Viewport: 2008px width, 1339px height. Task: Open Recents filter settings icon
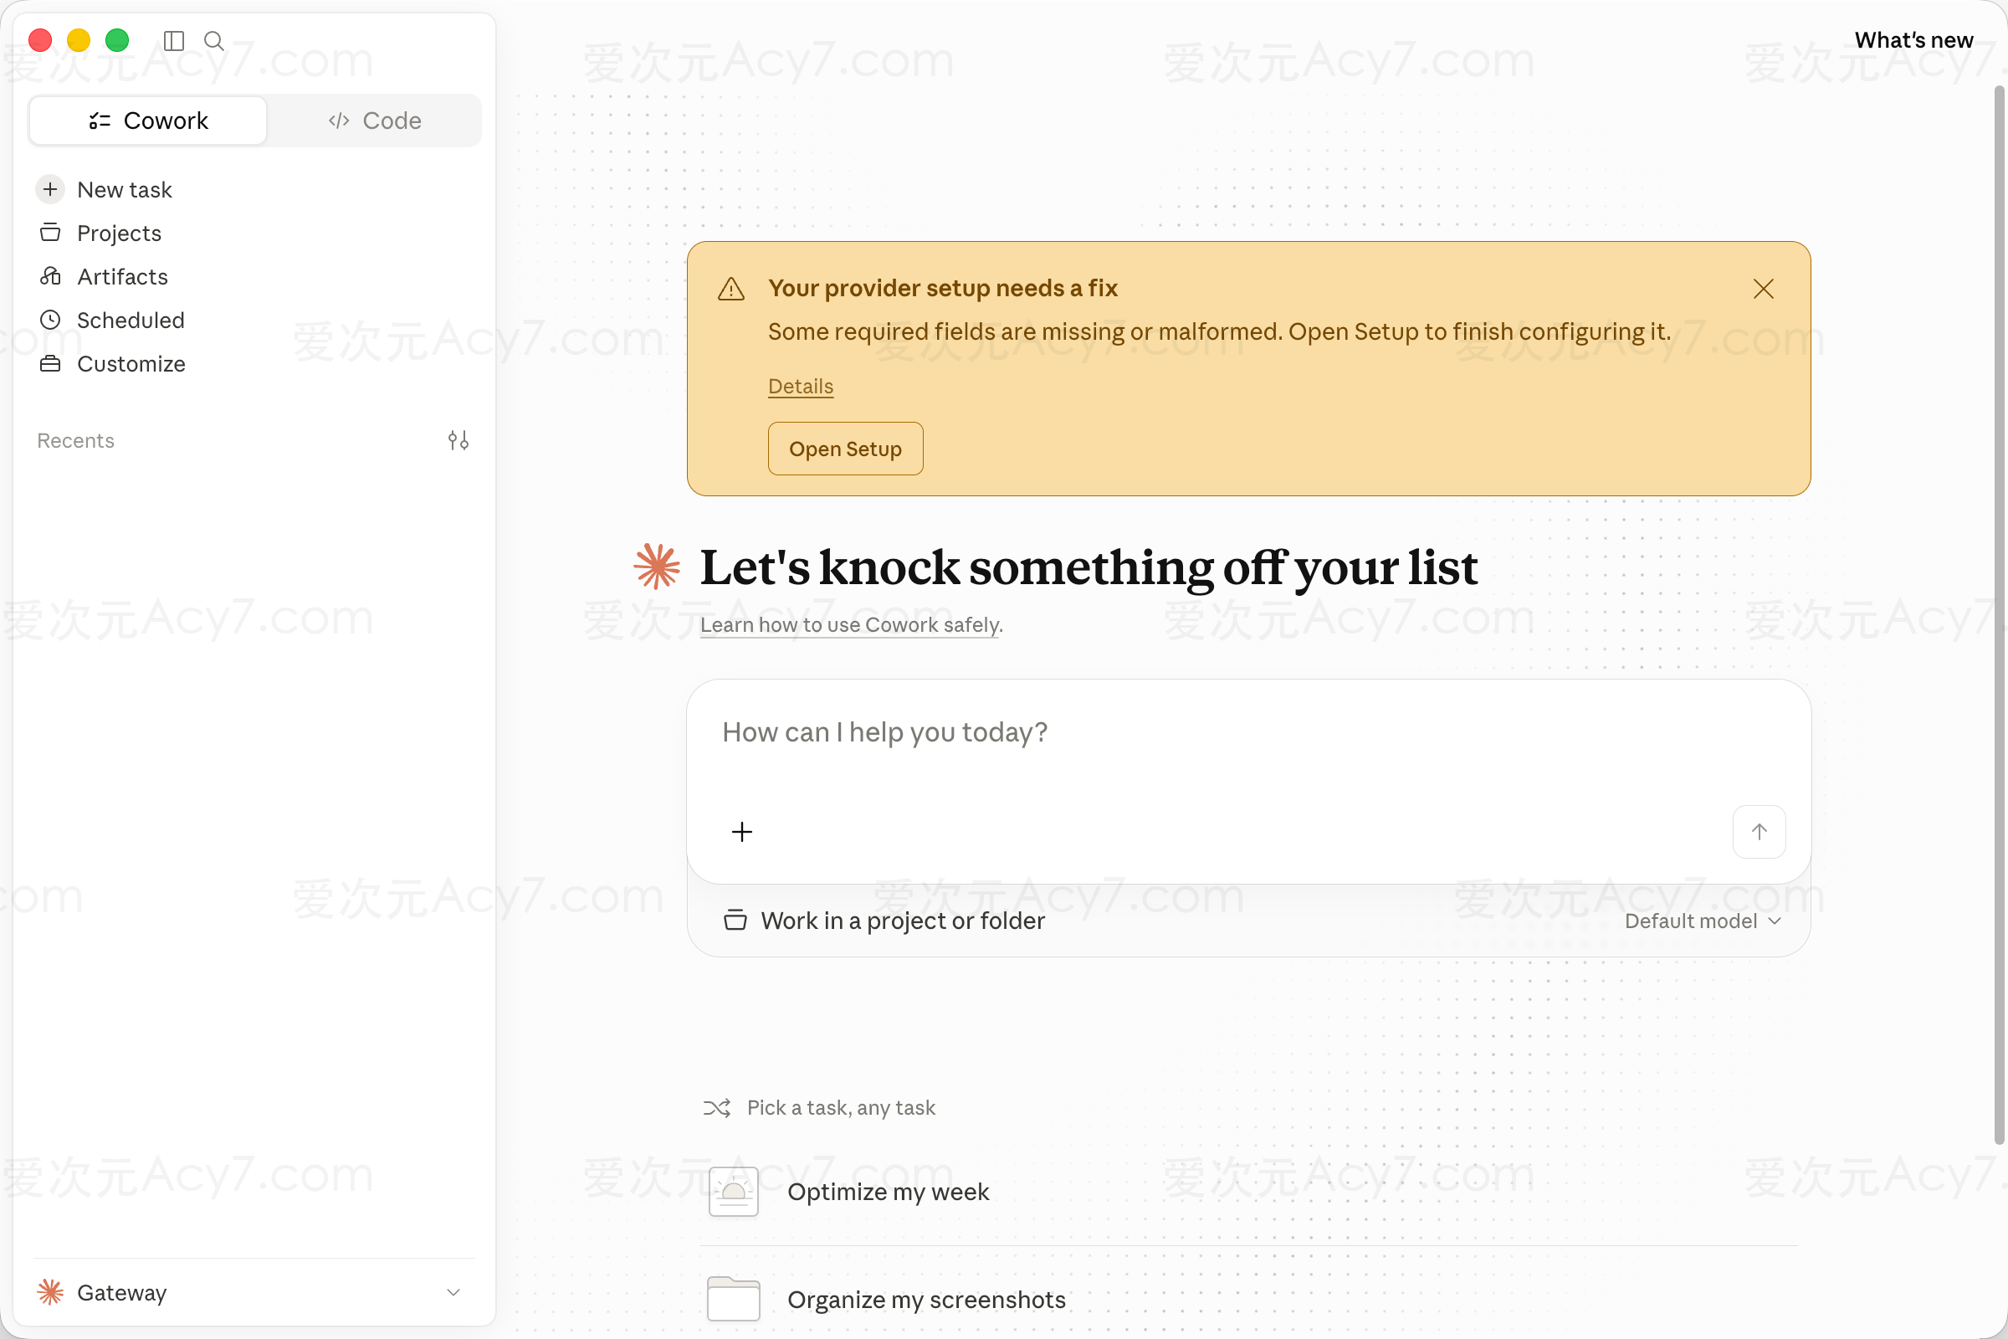(458, 441)
